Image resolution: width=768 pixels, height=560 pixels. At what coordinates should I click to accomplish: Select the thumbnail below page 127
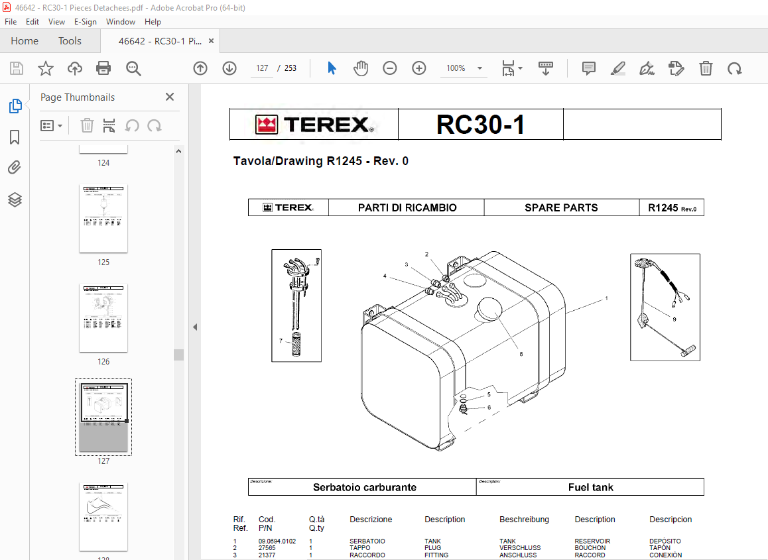coord(103,516)
